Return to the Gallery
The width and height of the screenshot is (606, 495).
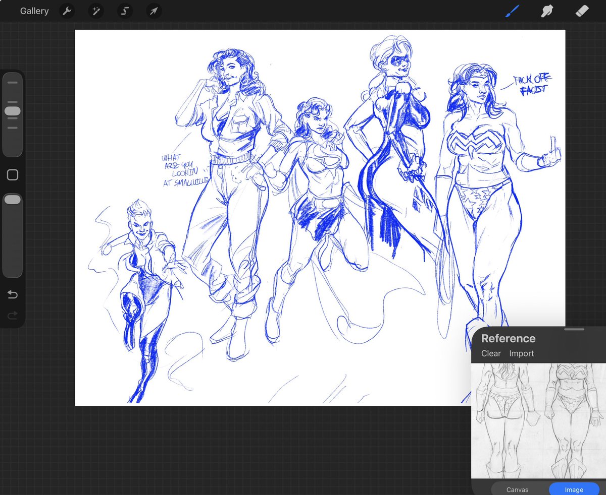point(34,11)
